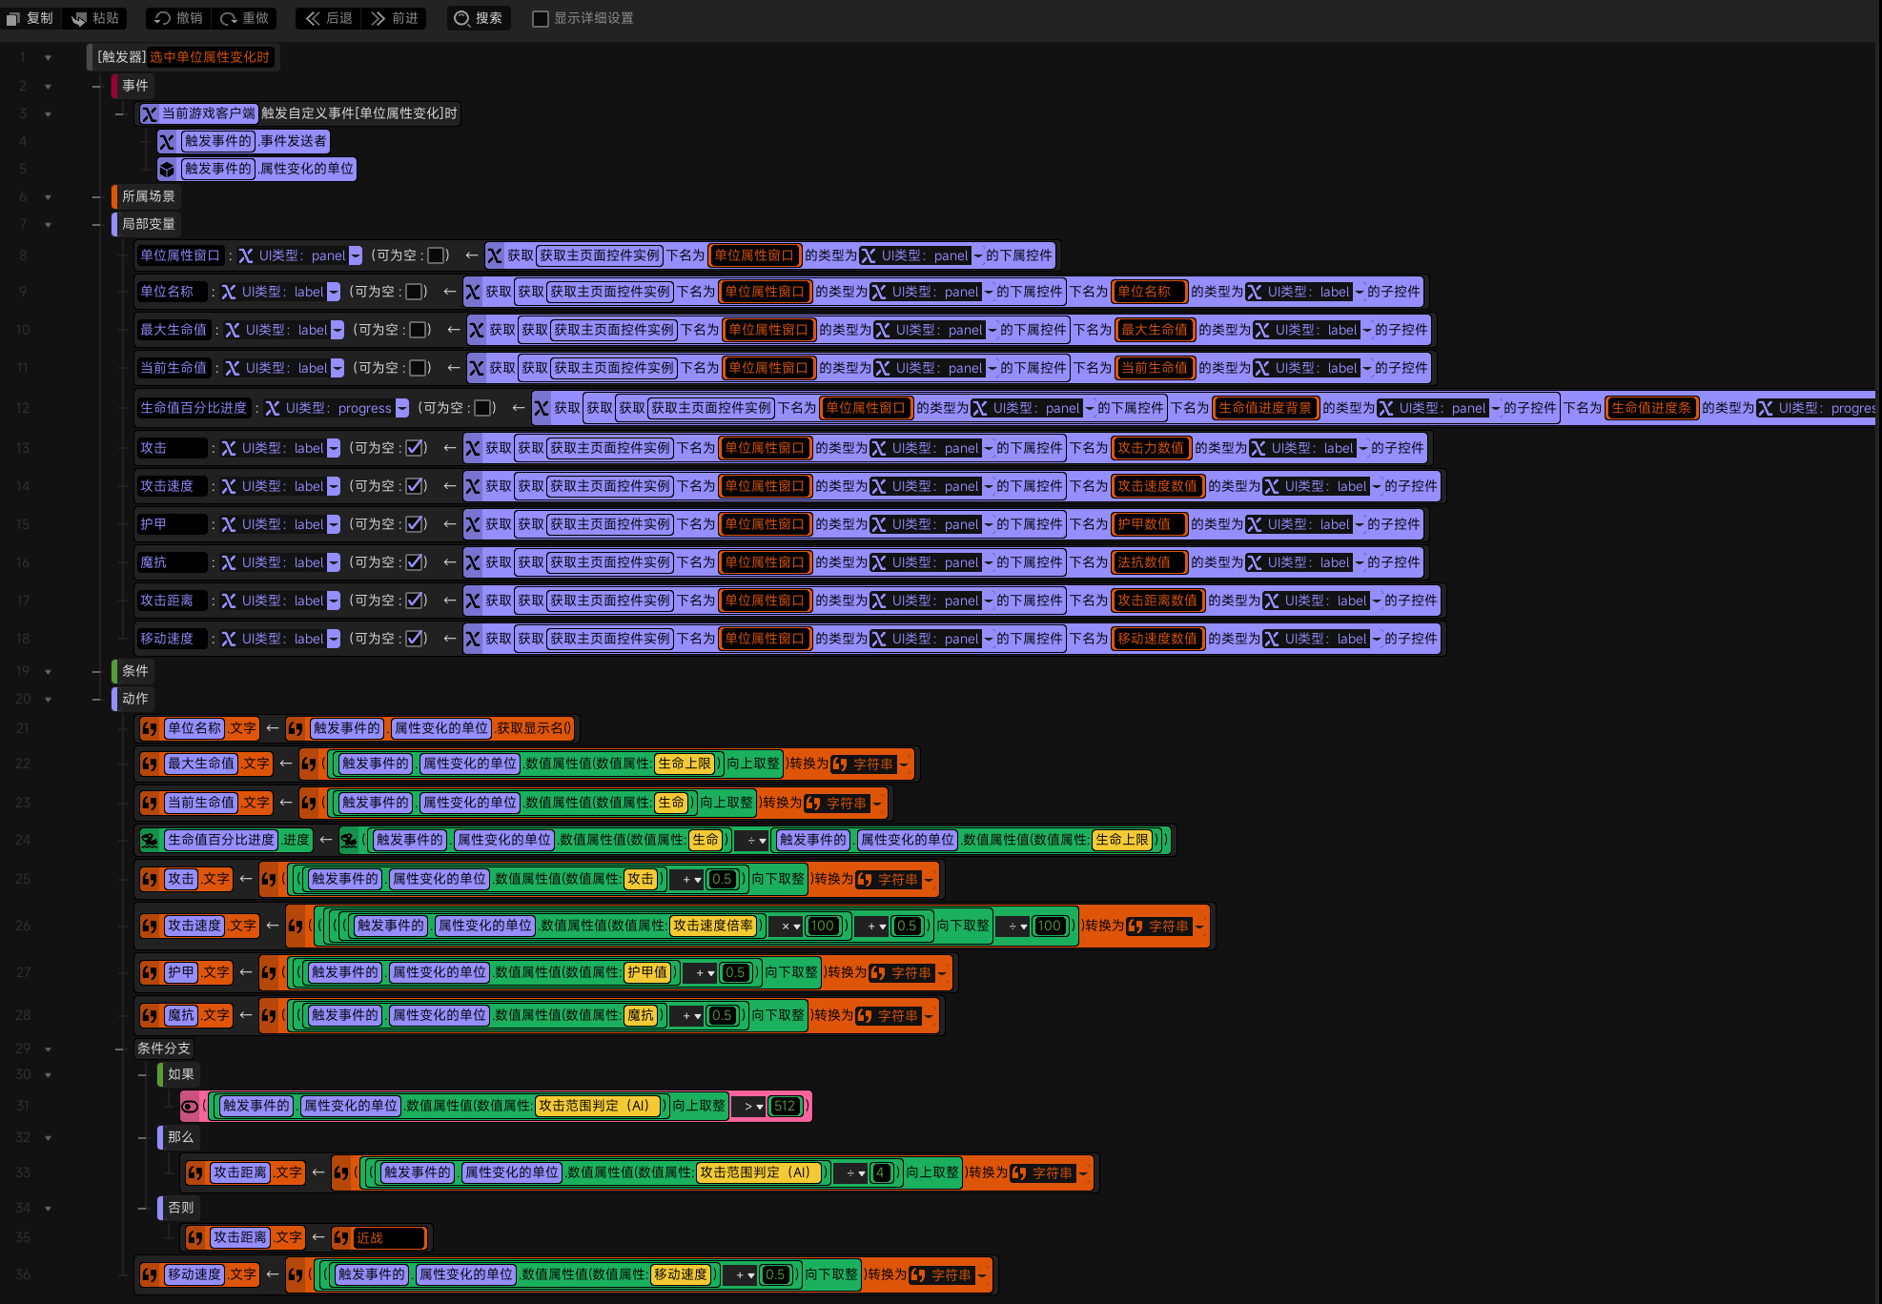Enable the 显示详细设置 checkbox
This screenshot has height=1304, width=1882.
pos(541,18)
